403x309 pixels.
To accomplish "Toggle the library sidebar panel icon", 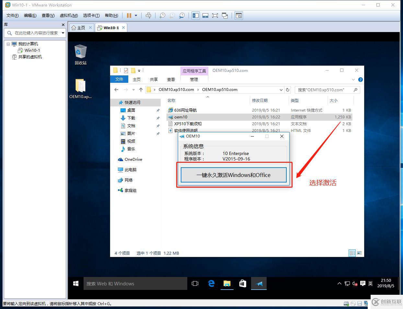I will [195, 15].
